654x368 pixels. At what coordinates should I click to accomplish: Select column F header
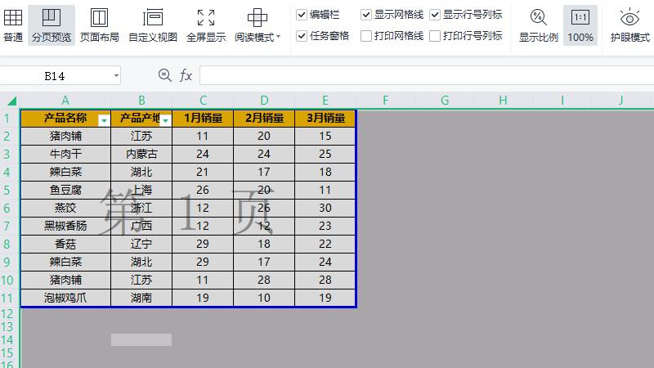(x=384, y=101)
